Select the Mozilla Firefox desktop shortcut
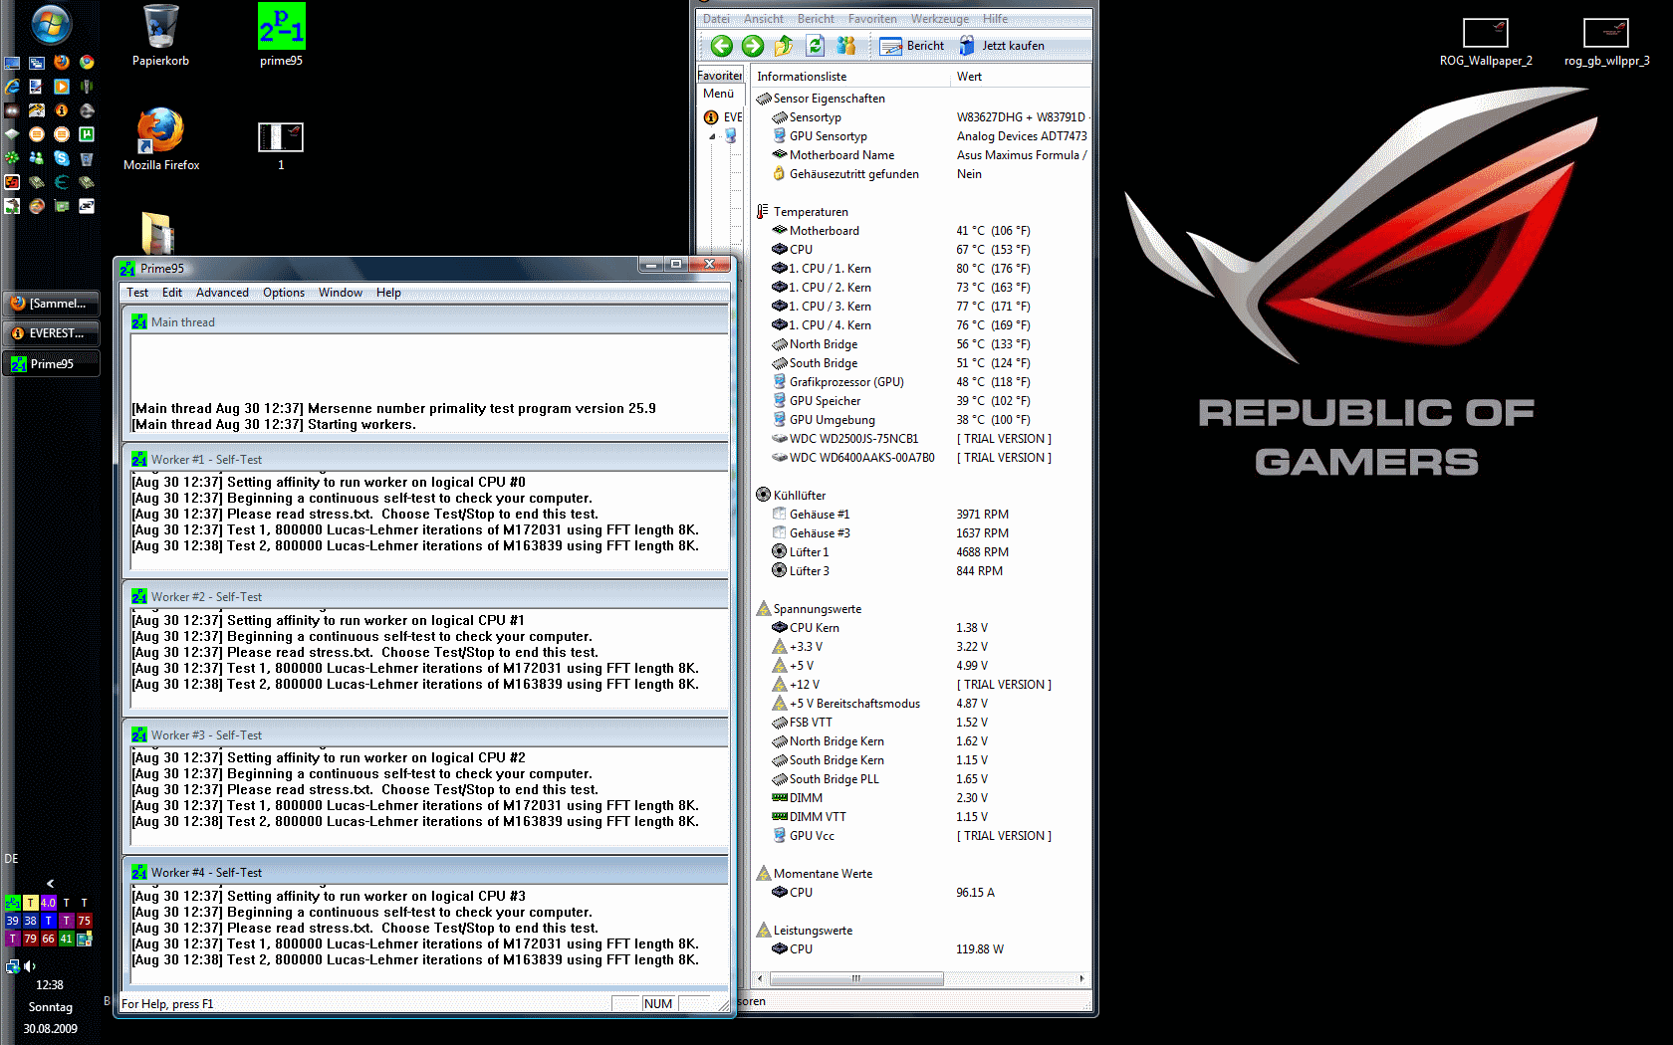 point(161,139)
